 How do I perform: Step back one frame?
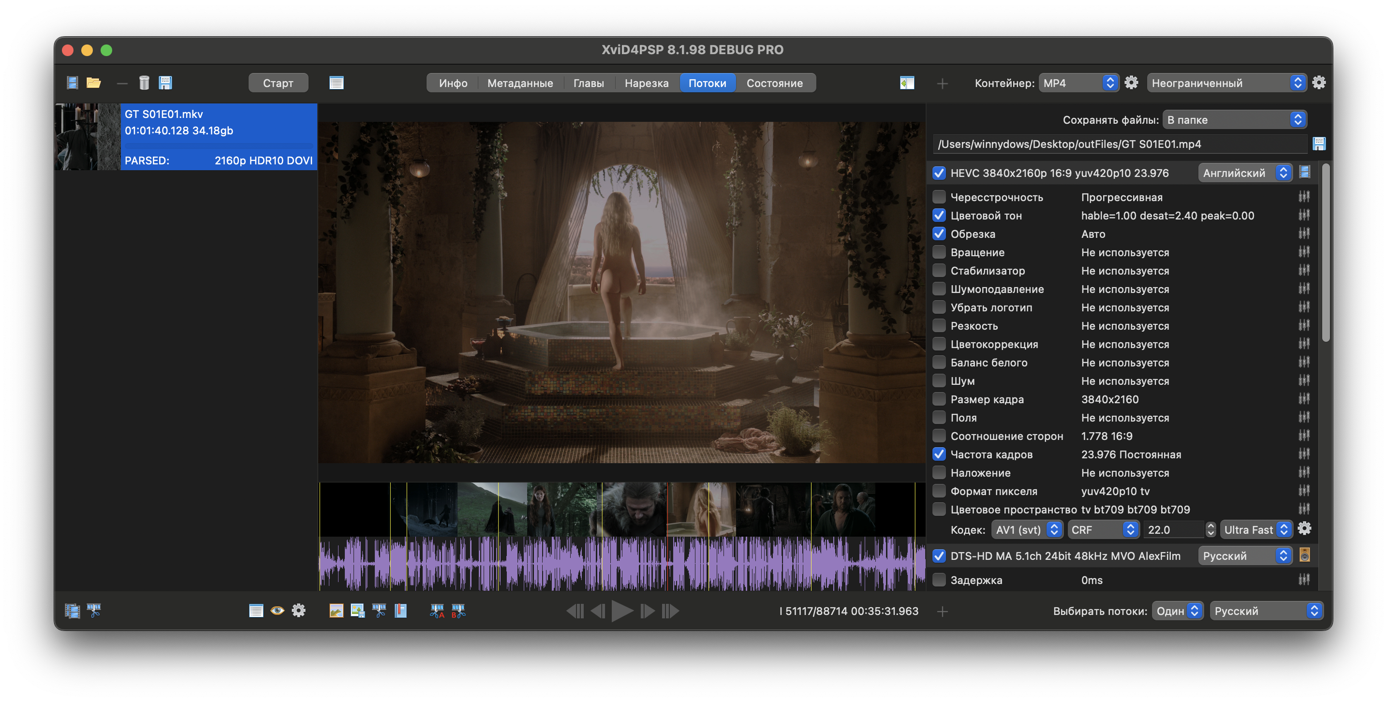[598, 611]
